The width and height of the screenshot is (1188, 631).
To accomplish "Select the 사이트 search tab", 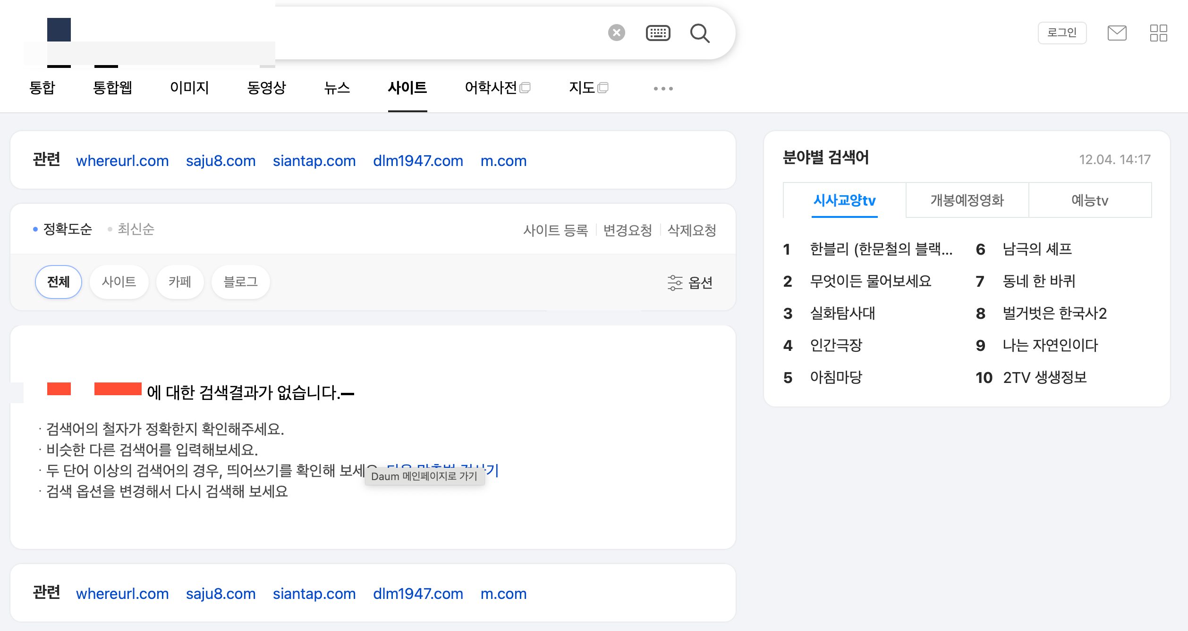I will [407, 88].
